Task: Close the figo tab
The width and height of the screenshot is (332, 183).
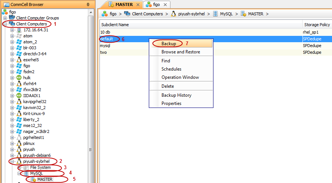Action: (x=165, y=4)
